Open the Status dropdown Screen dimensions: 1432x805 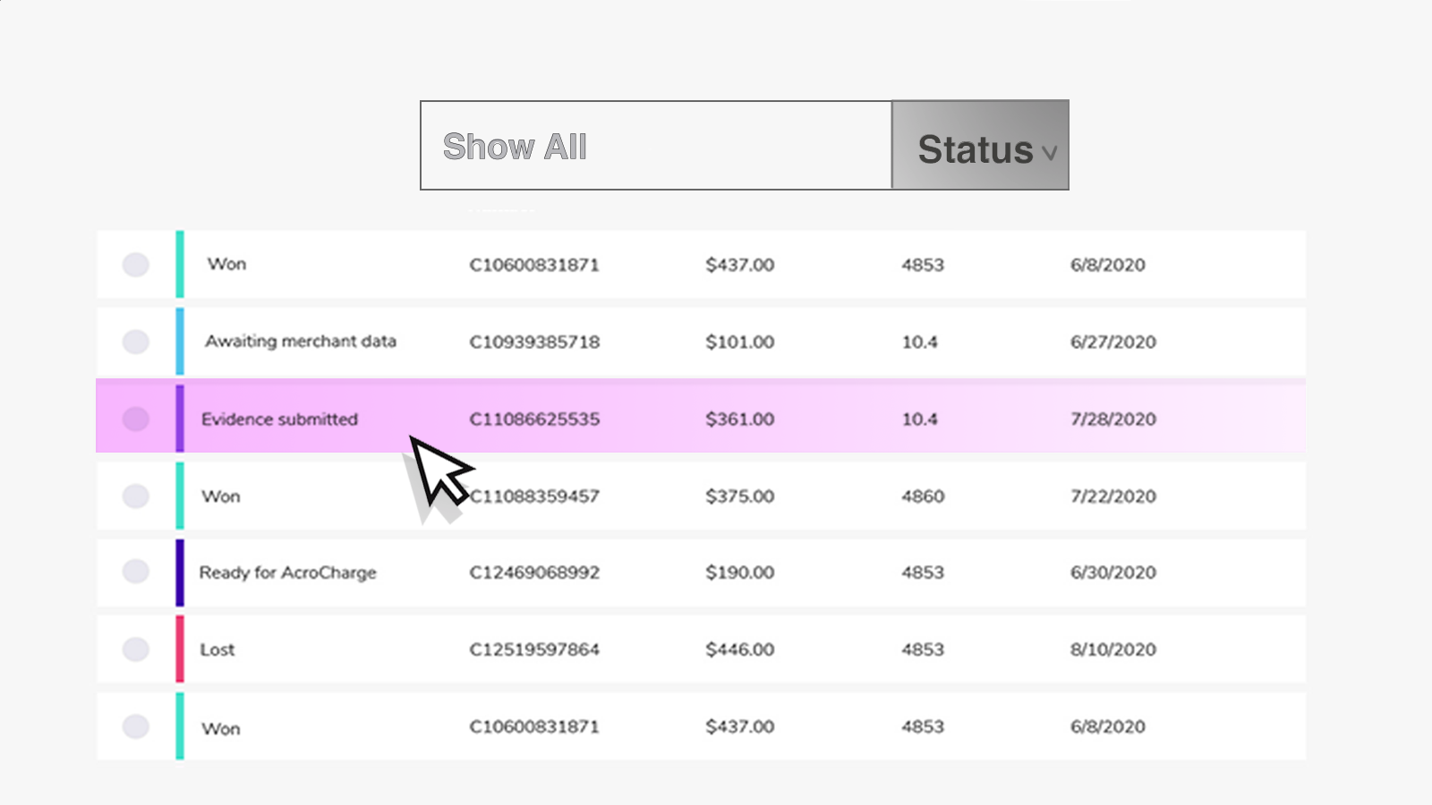coord(979,146)
